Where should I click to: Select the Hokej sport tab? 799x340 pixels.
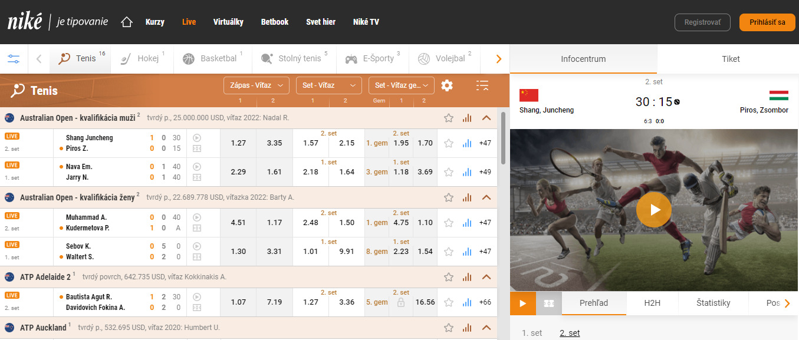(141, 58)
